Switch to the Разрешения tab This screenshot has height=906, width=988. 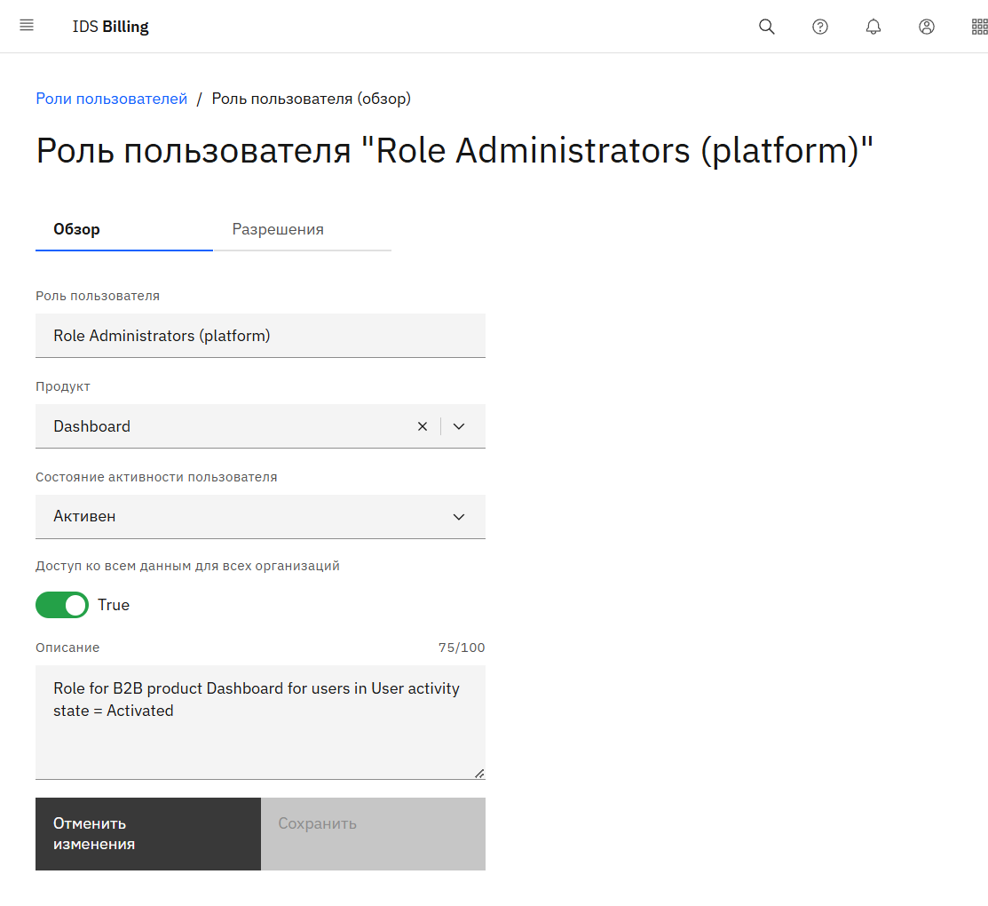[278, 229]
